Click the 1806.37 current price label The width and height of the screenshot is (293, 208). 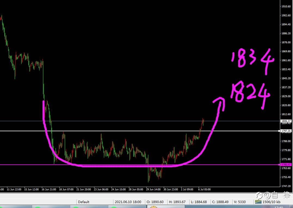286,121
